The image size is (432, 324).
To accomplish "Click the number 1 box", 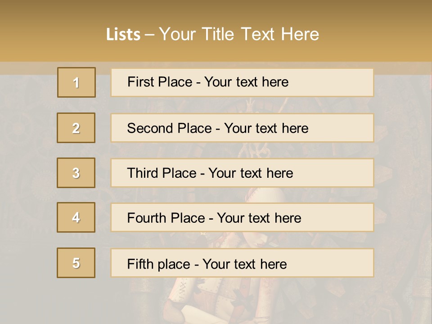I will click(76, 82).
